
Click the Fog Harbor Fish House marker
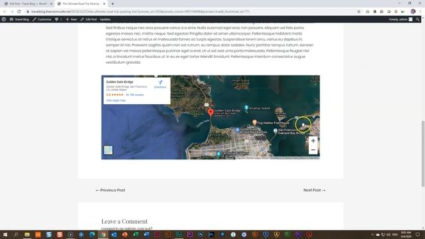pos(254,123)
